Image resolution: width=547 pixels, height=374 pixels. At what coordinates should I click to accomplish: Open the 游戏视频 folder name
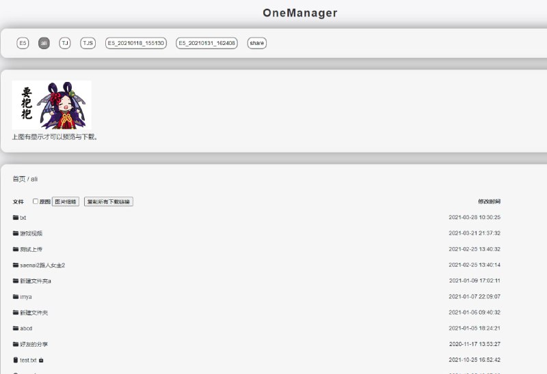click(31, 233)
